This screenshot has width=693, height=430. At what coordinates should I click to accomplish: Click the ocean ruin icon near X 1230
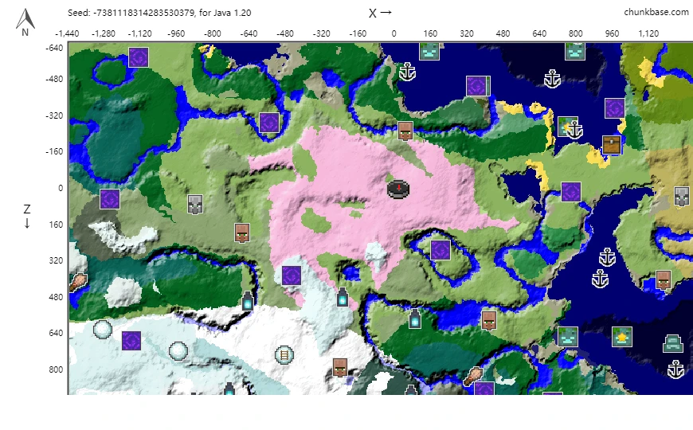[x=673, y=343]
